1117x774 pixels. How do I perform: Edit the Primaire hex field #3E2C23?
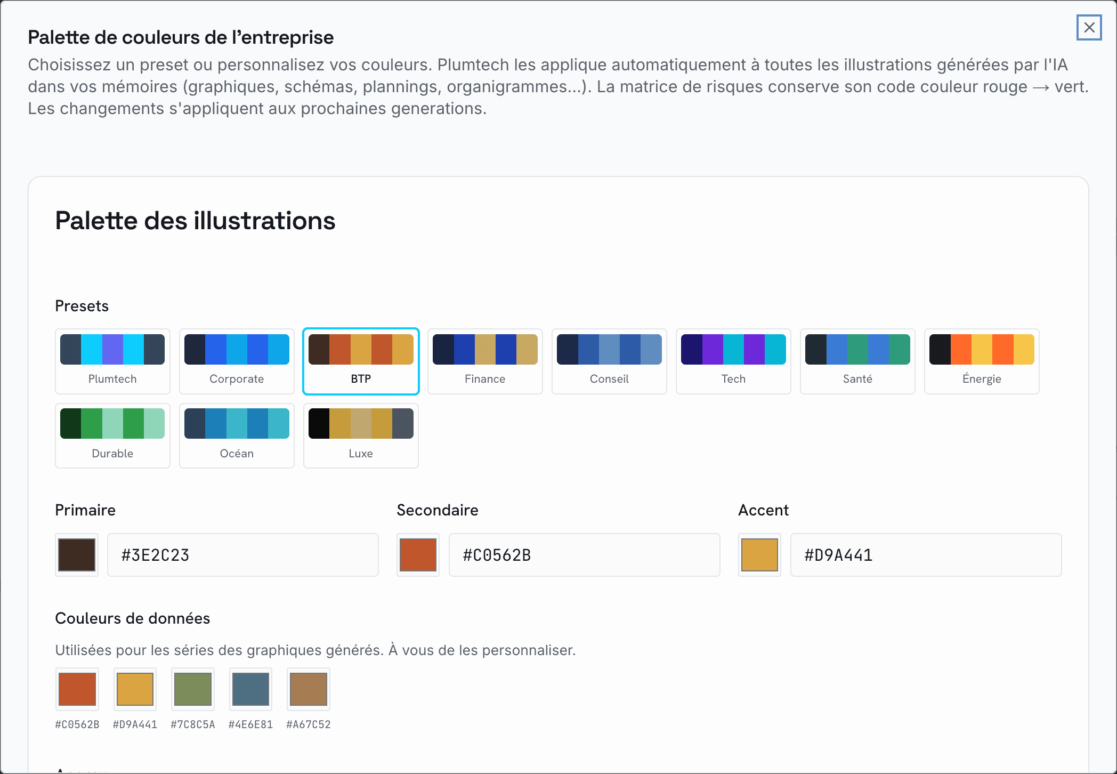tap(243, 555)
